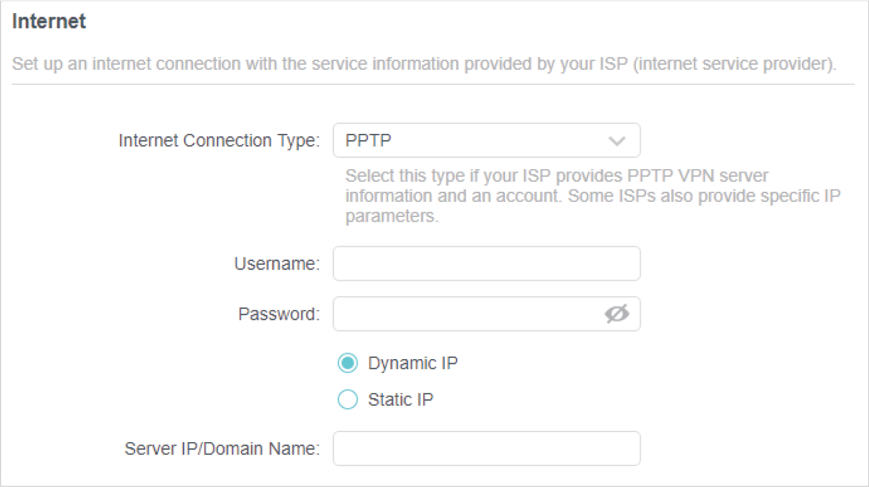Toggle password visibility eye icon
The image size is (869, 487).
617,314
